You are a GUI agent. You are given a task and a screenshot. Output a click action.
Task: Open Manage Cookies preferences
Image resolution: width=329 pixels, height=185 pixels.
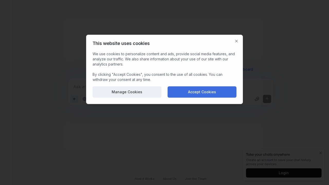tap(127, 92)
